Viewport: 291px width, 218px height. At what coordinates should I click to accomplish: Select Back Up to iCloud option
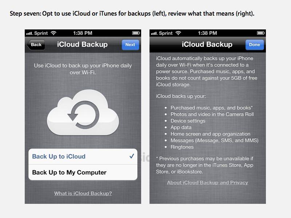click(x=83, y=157)
